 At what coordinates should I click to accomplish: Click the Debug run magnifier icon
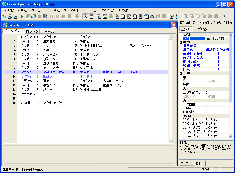45,16
